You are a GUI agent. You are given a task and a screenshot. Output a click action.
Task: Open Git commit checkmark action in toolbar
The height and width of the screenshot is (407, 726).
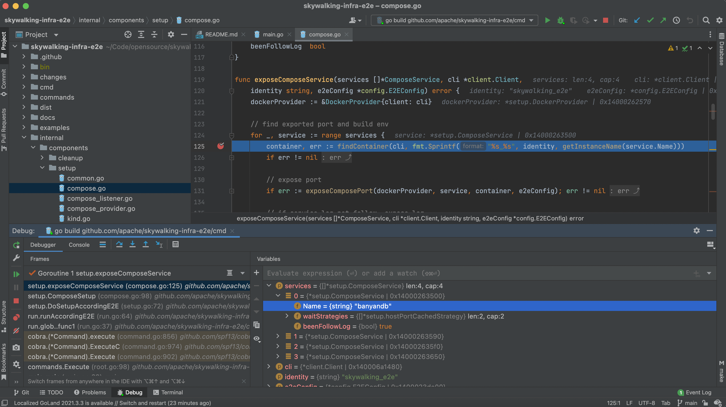click(650, 20)
